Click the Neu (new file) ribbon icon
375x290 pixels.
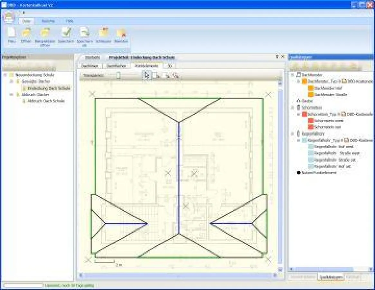tap(12, 34)
